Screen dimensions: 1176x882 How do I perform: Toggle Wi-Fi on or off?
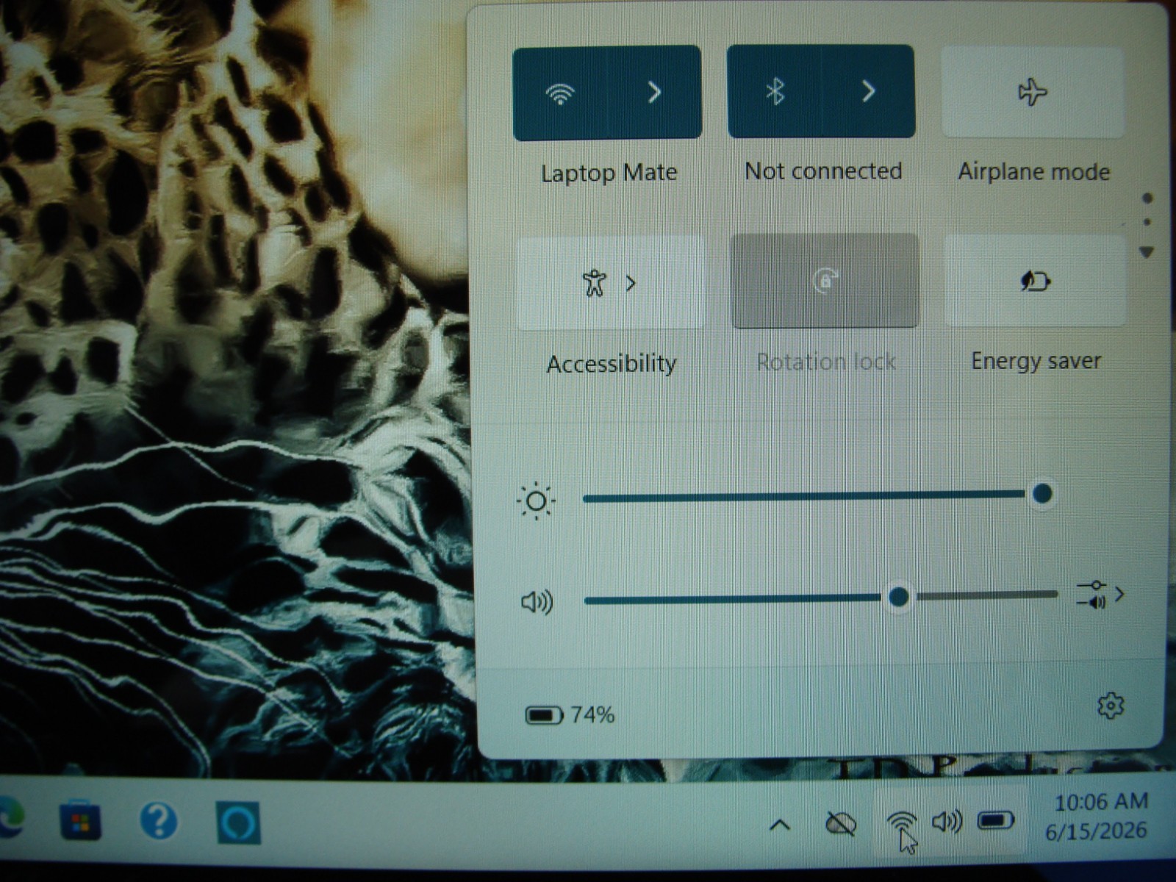560,93
